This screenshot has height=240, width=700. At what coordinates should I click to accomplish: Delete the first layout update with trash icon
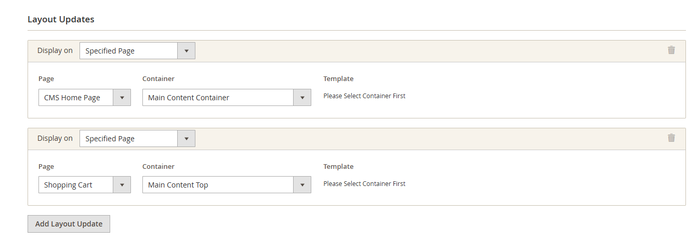671,50
